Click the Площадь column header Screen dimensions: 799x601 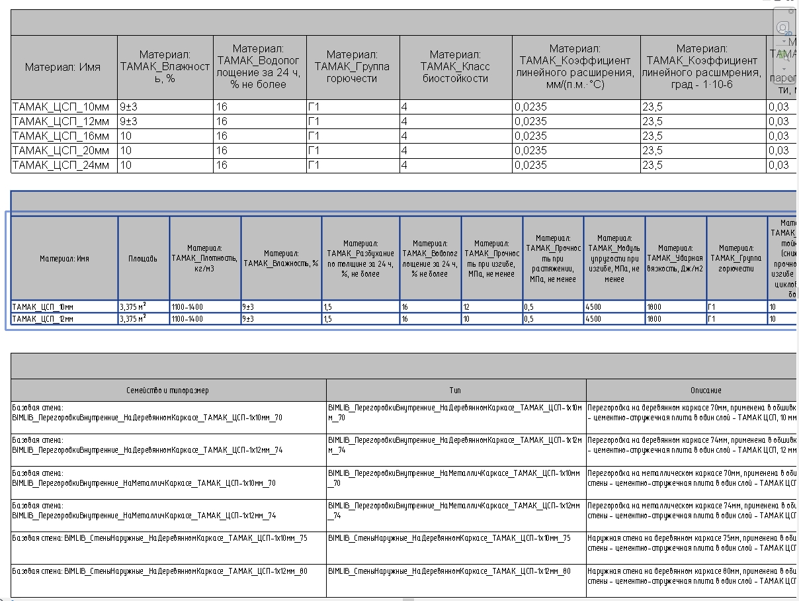click(x=144, y=258)
